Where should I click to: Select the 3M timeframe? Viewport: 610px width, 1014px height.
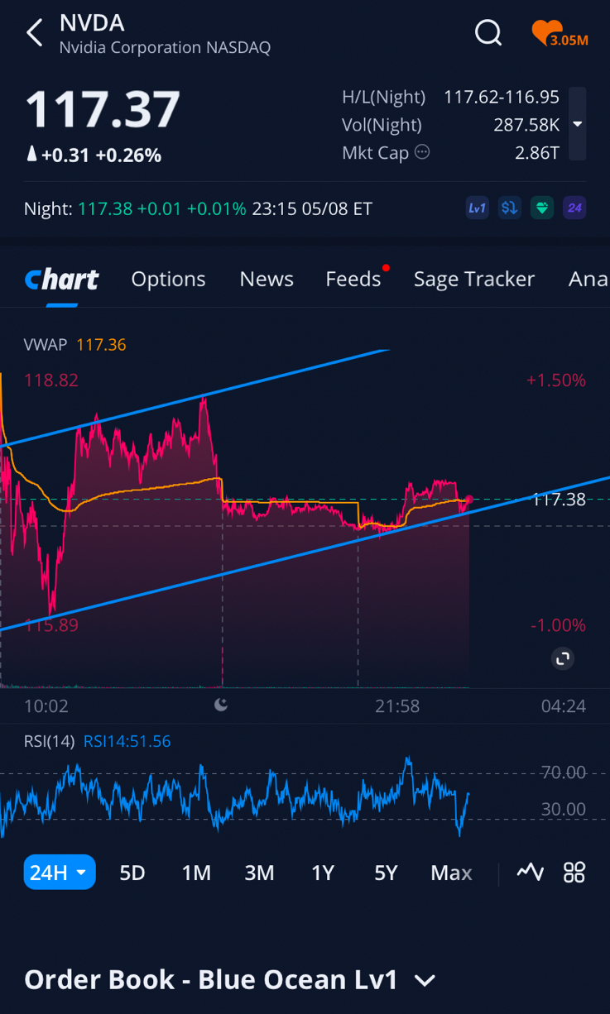tap(259, 873)
